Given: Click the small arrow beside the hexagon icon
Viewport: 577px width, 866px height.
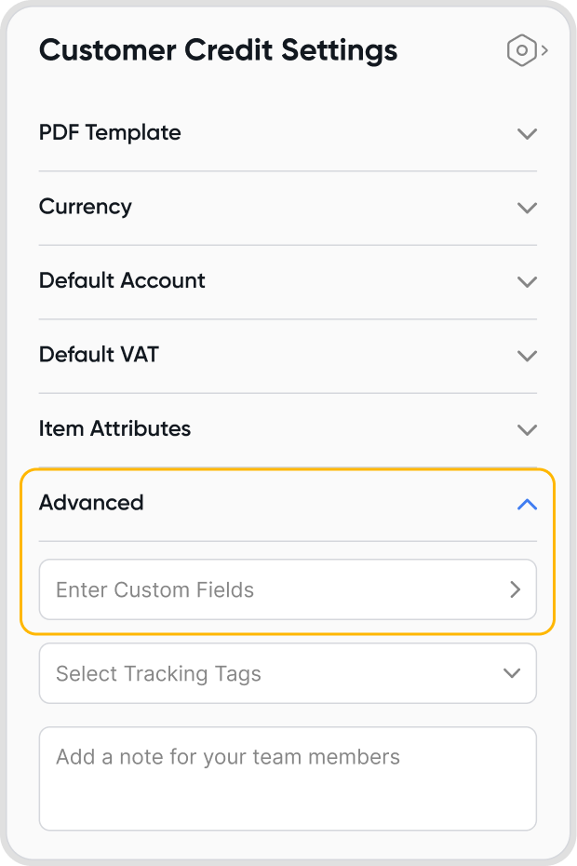Looking at the screenshot, I should coord(544,50).
